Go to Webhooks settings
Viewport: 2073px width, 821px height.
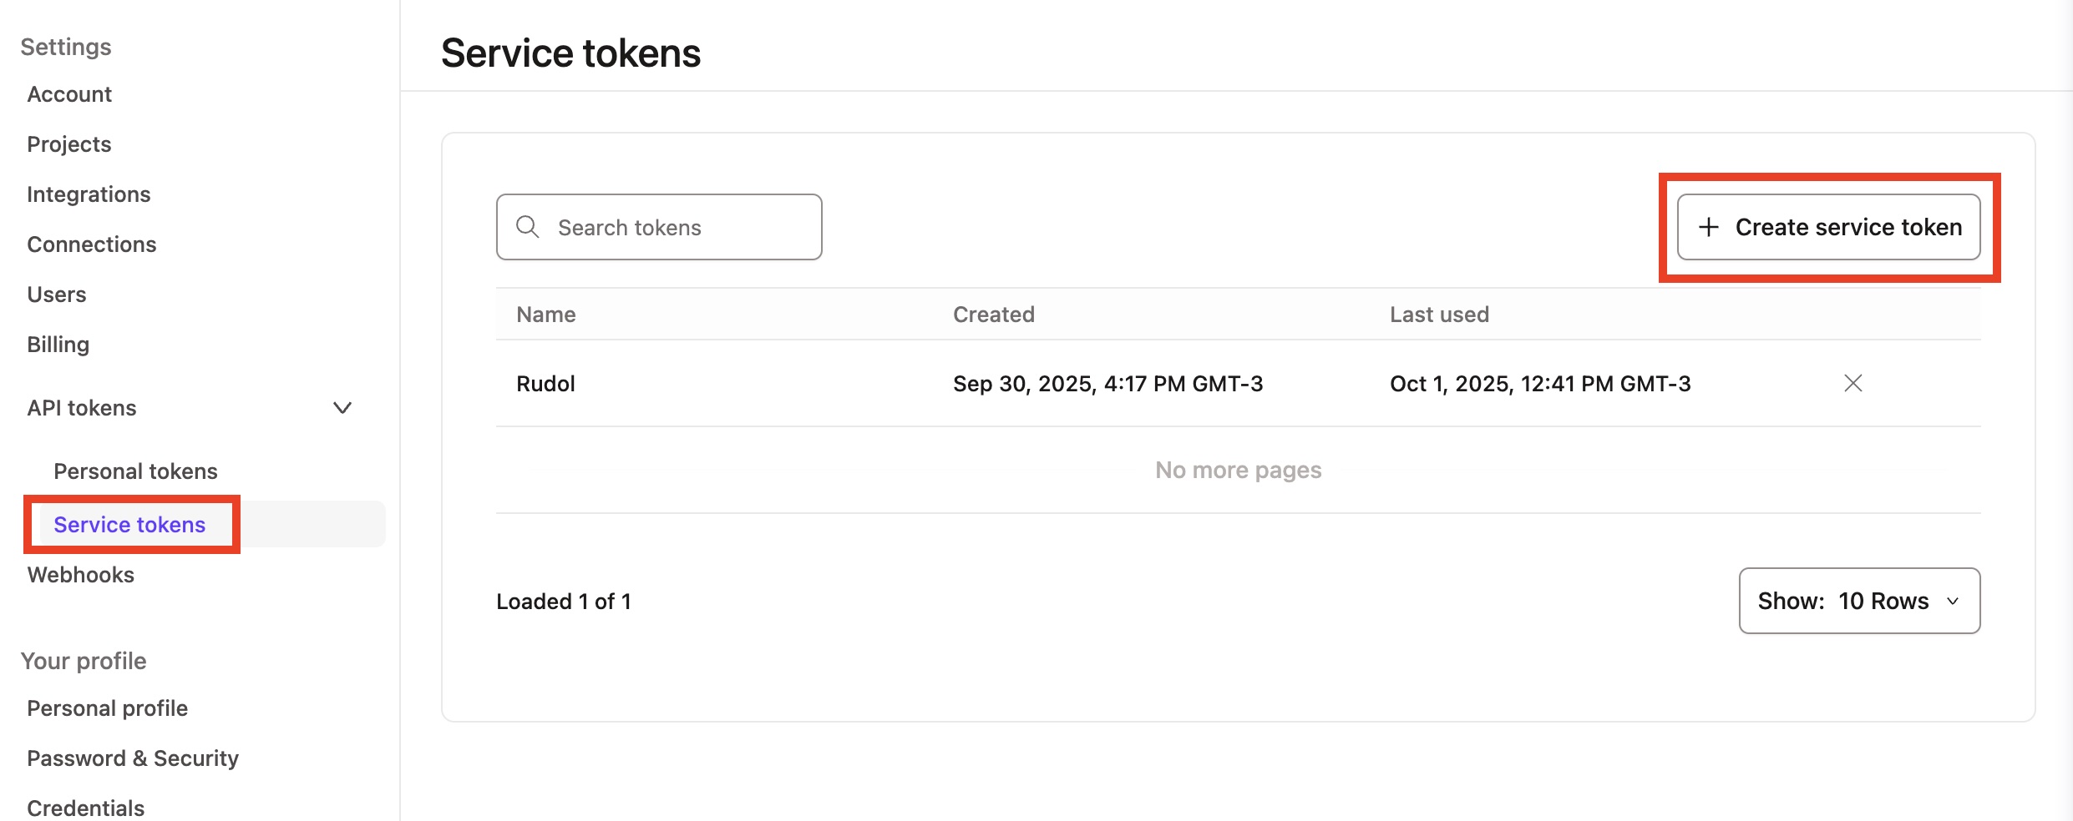[81, 575]
